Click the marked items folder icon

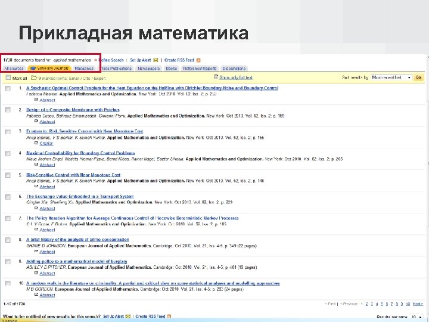33,78
